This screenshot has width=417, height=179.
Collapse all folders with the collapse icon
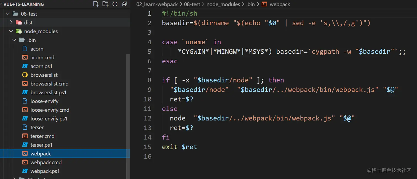coord(124,4)
